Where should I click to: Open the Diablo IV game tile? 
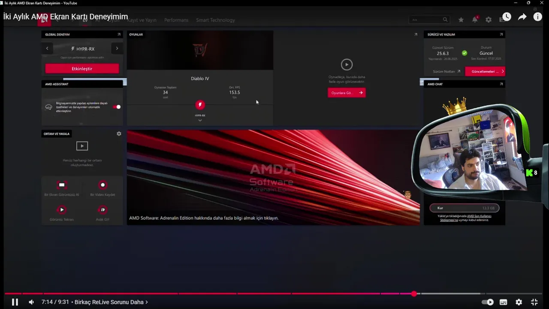tap(200, 78)
